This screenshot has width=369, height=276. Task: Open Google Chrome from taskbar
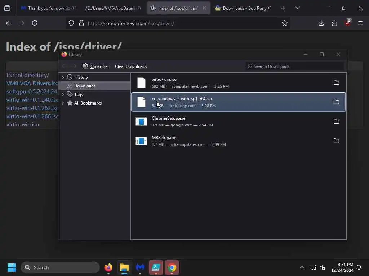coord(172,267)
